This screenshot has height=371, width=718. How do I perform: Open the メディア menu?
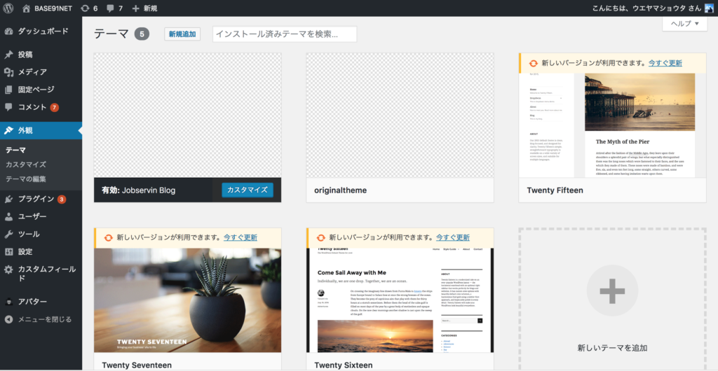pyautogui.click(x=41, y=72)
